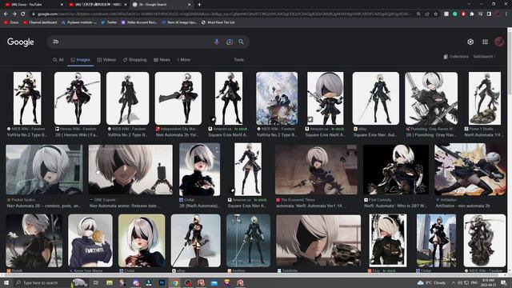Image resolution: width=512 pixels, height=288 pixels.
Task: Open File Explorer from the taskbar
Action: click(110, 282)
